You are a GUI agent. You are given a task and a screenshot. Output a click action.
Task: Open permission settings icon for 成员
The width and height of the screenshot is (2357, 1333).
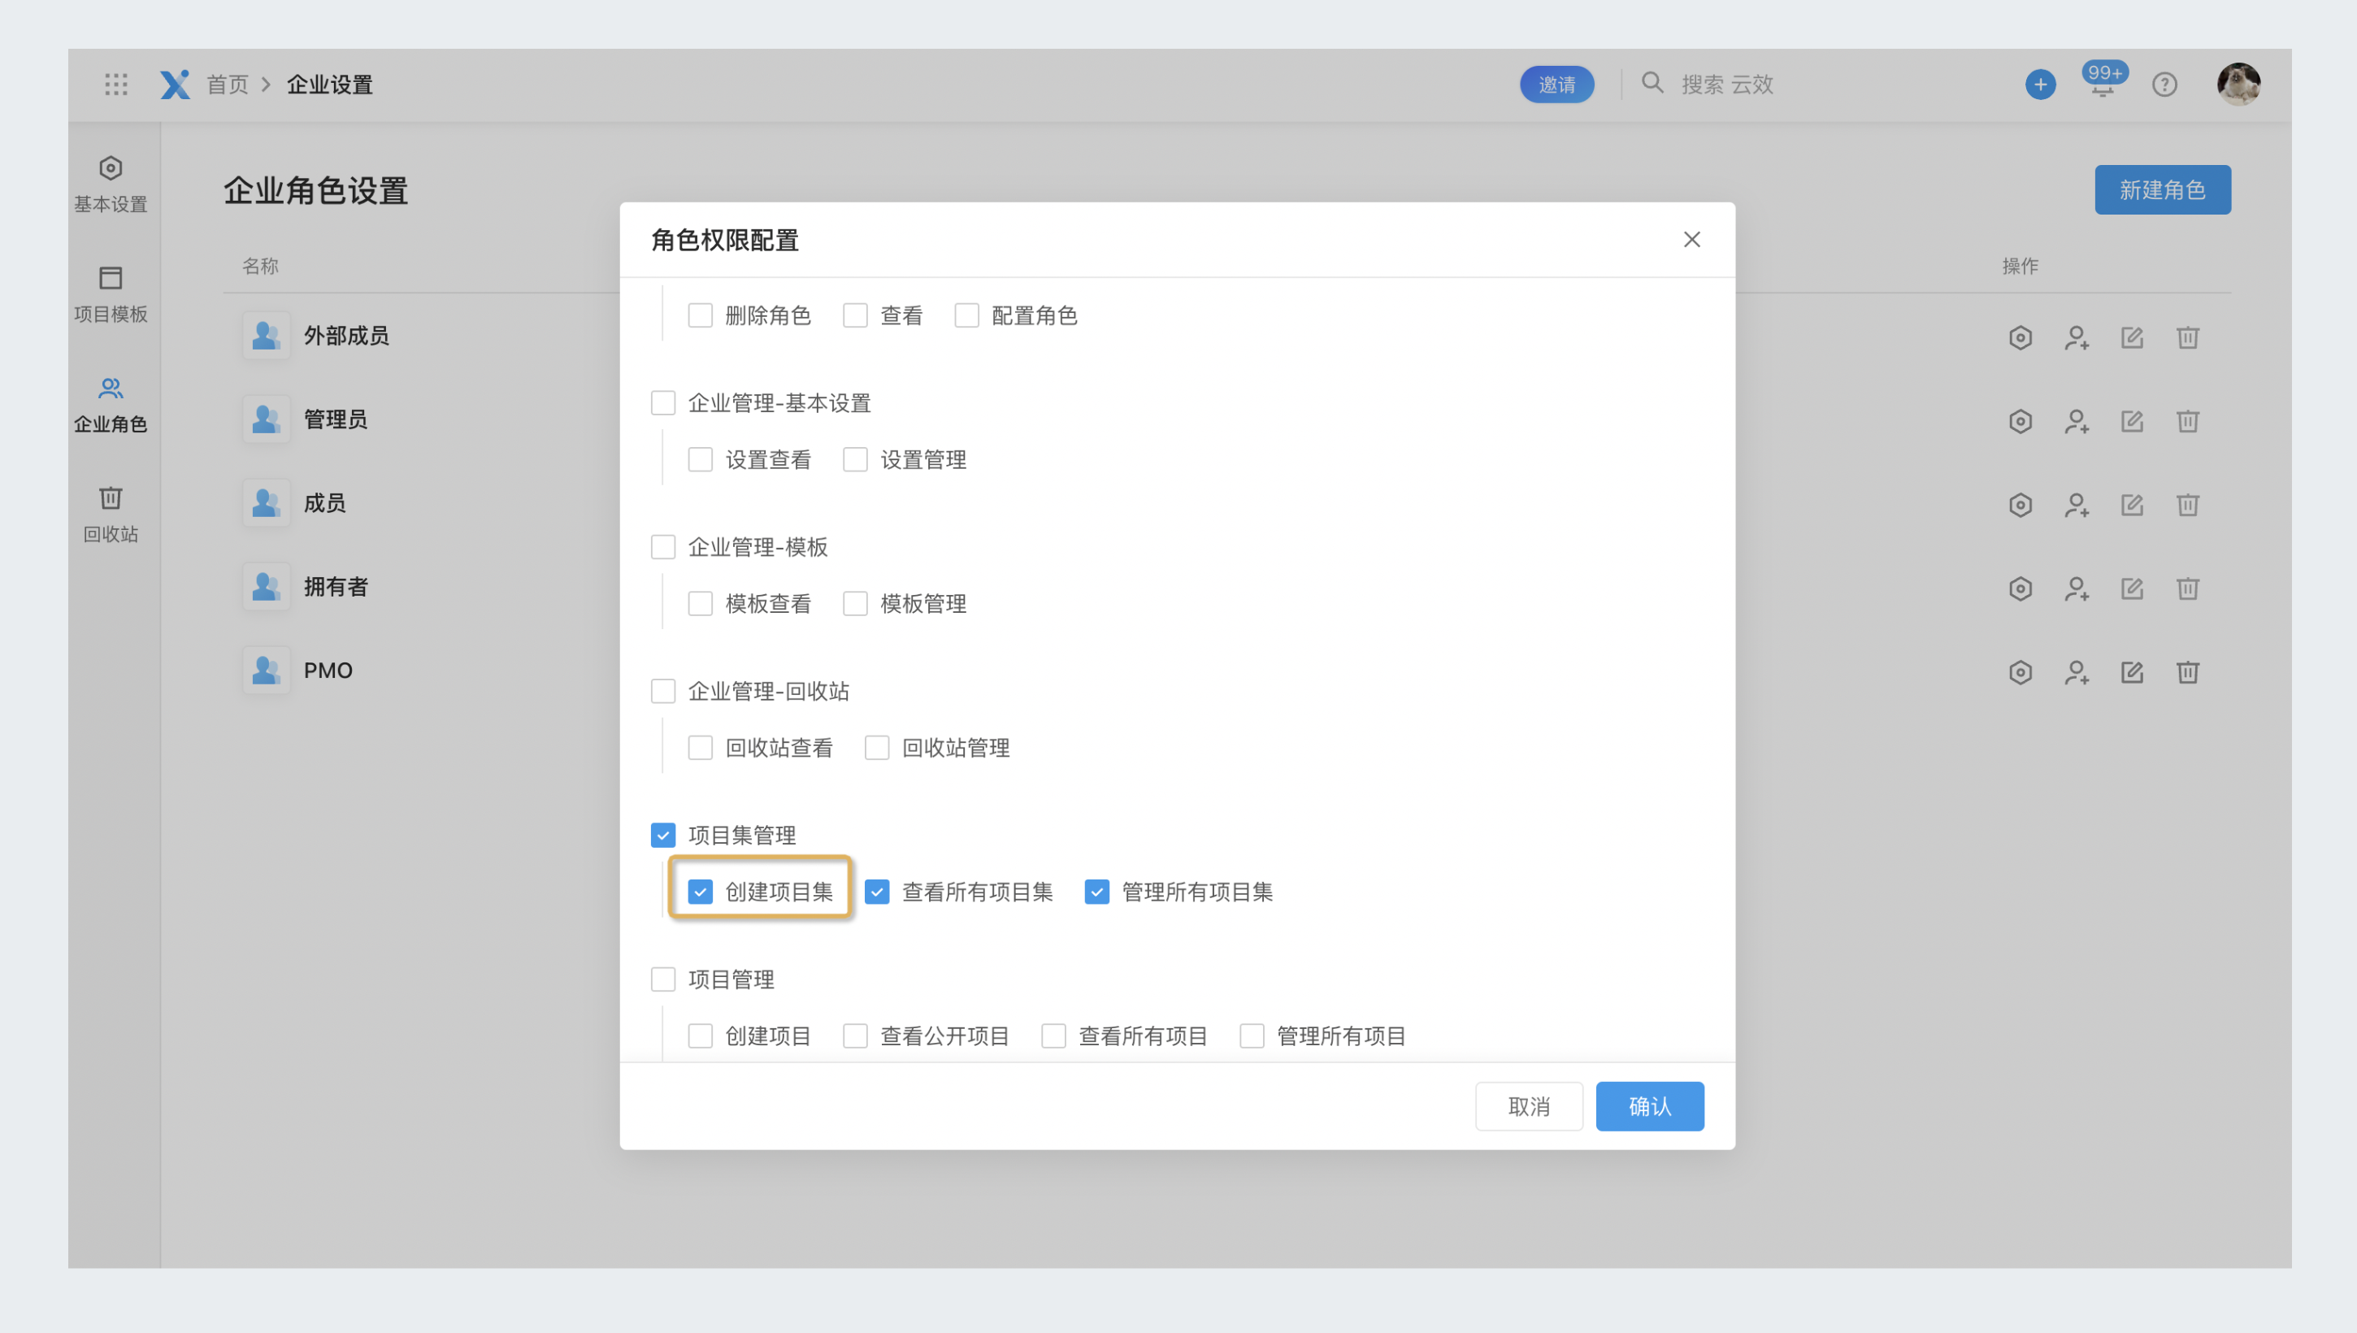[x=2021, y=505]
